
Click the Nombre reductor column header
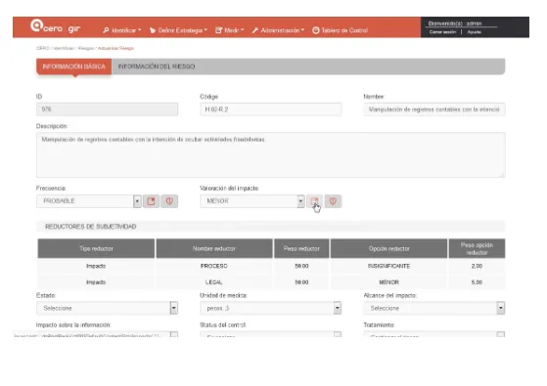click(214, 248)
